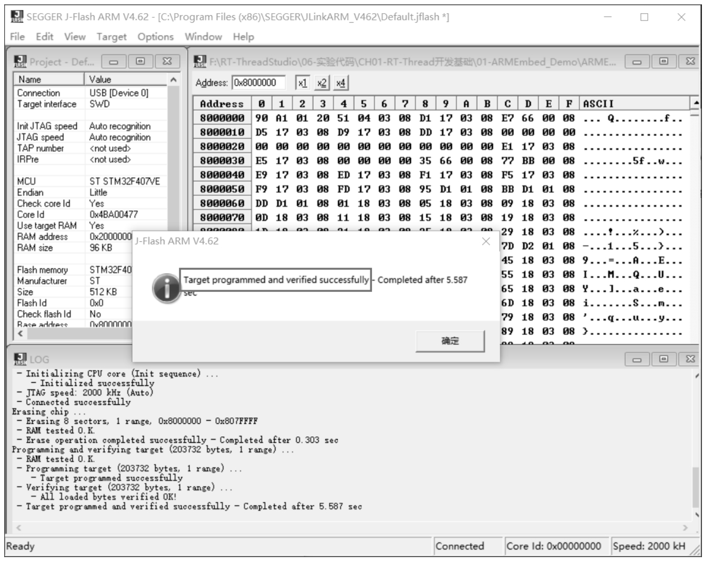Click the Address input field

pyautogui.click(x=258, y=83)
